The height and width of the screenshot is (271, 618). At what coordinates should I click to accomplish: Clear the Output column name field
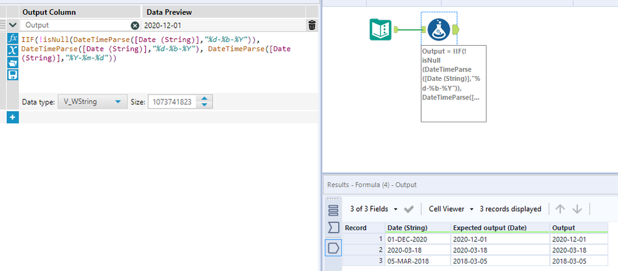[135, 25]
